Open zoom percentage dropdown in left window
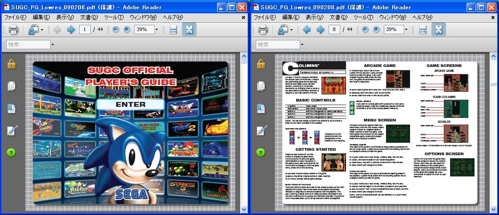Viewport: 499px width, 215px height. (157, 30)
